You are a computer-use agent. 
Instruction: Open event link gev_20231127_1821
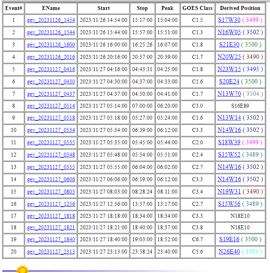(51, 228)
